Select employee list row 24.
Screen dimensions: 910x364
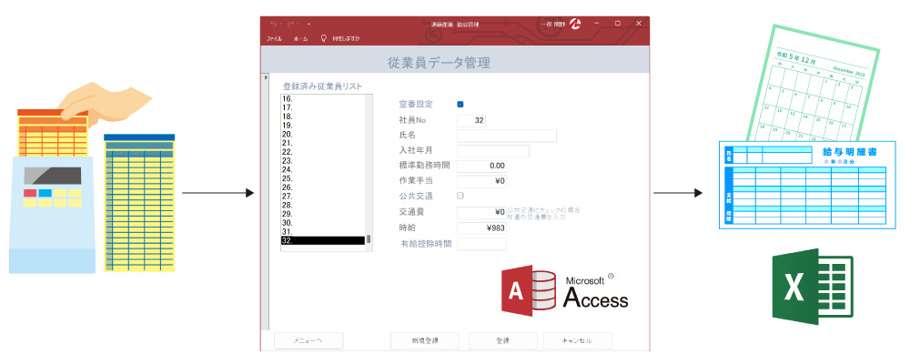click(x=323, y=169)
